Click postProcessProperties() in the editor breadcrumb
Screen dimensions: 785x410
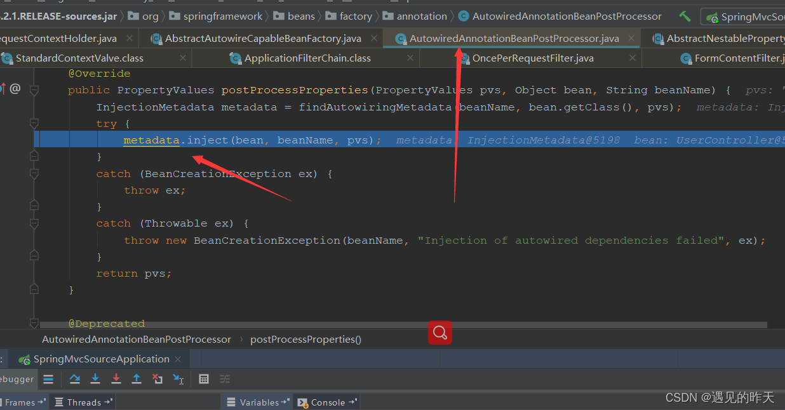click(306, 340)
